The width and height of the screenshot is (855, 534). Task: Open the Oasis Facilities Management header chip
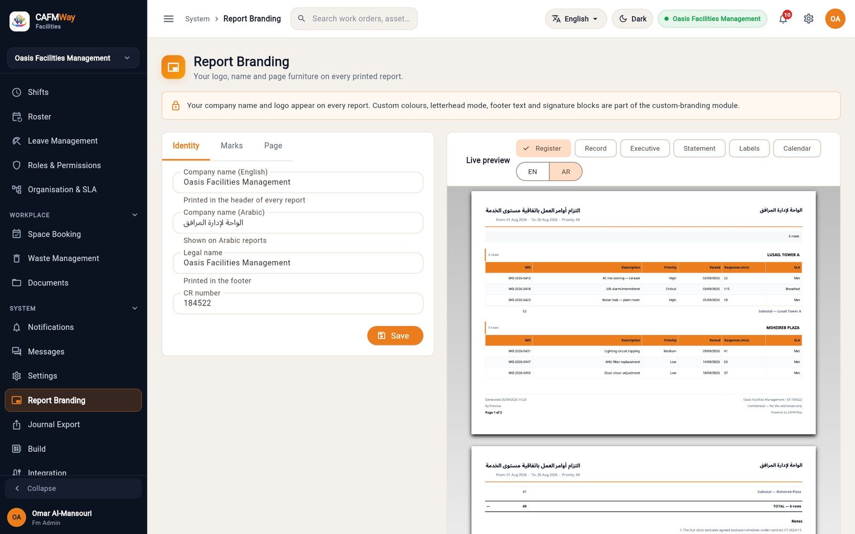pyautogui.click(x=712, y=19)
